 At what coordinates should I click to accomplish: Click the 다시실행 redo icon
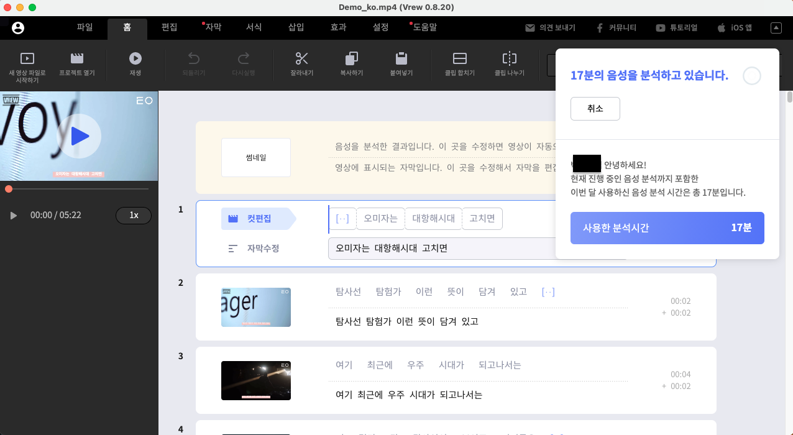click(244, 58)
